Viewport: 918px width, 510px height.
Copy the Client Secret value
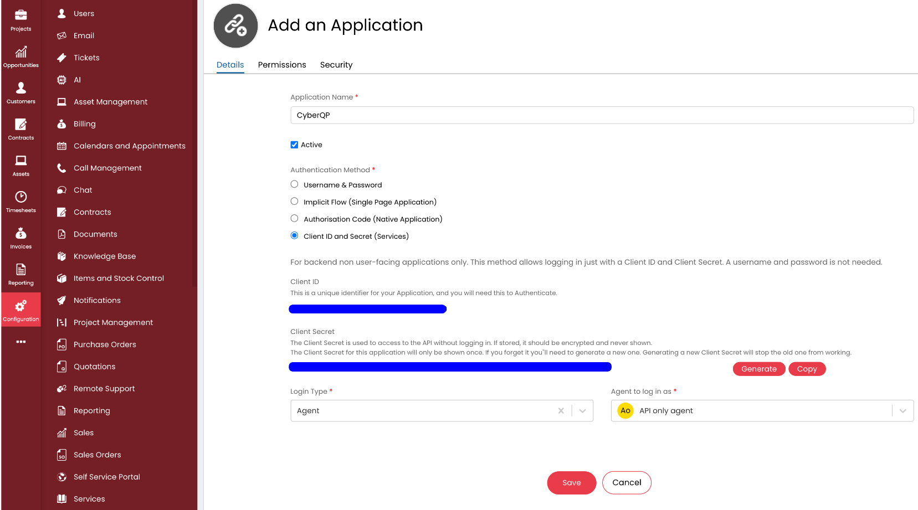pos(807,369)
